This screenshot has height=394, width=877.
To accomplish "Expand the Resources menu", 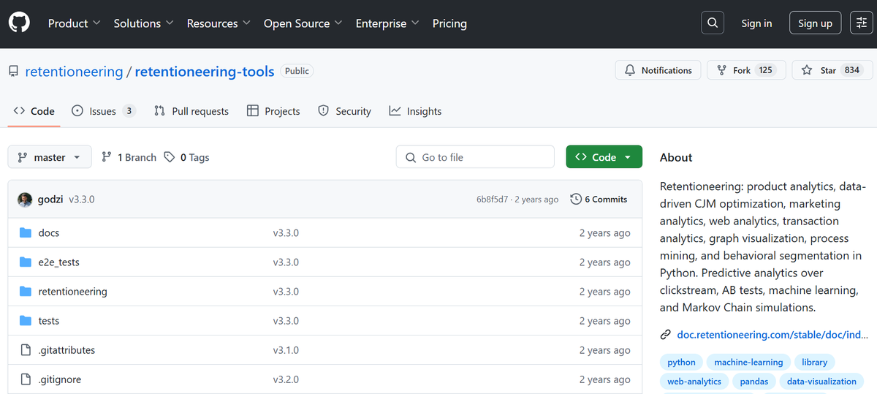I will pyautogui.click(x=219, y=23).
